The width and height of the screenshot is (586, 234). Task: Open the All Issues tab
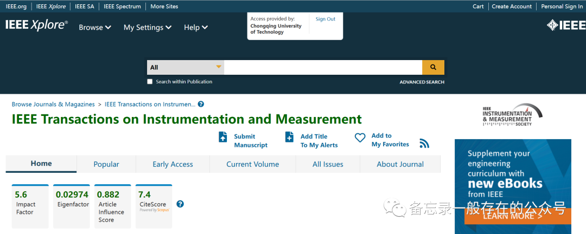coord(328,164)
